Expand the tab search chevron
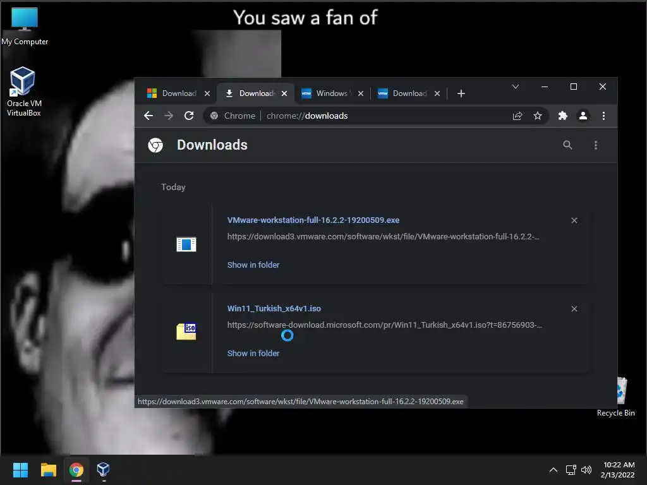The width and height of the screenshot is (647, 485). tap(516, 87)
